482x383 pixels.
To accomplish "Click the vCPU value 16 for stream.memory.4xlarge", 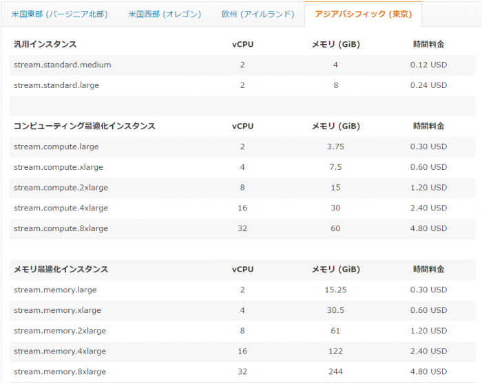I will (242, 351).
